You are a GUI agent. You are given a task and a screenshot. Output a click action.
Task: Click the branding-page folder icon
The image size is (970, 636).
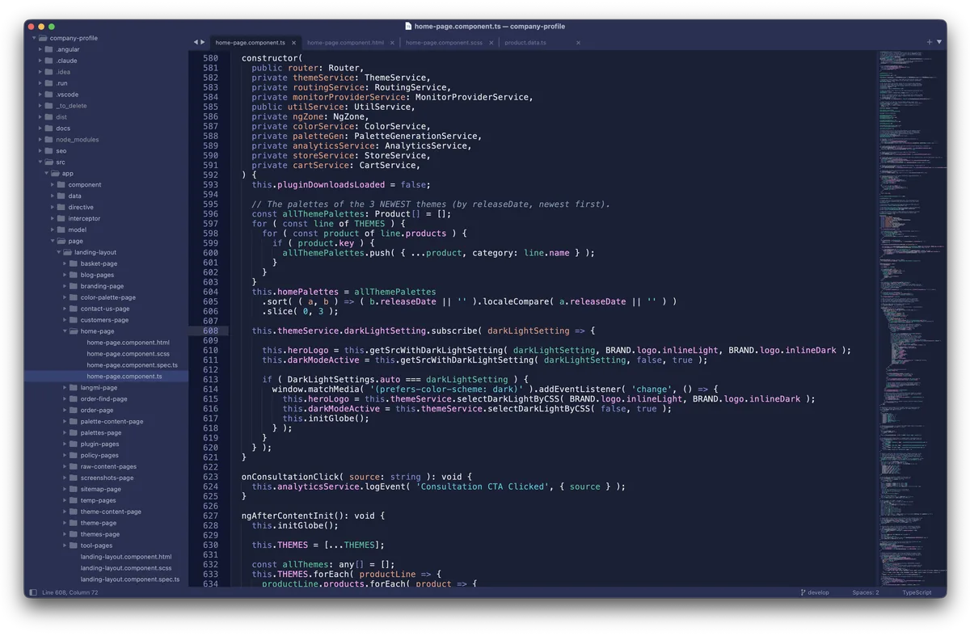coord(74,286)
